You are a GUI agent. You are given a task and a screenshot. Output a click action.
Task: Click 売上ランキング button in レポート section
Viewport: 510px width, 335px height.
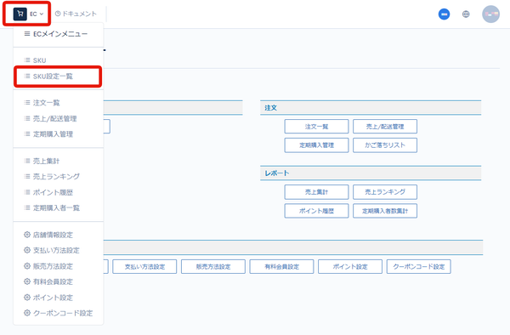click(x=385, y=192)
